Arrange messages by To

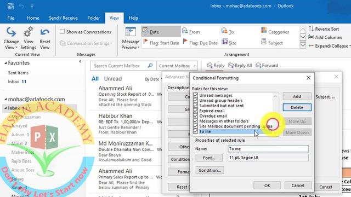(228, 32)
